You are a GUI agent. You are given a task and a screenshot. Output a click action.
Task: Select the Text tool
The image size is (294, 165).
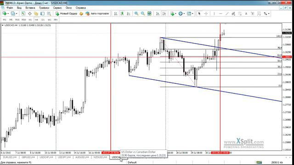[x=246, y=13]
